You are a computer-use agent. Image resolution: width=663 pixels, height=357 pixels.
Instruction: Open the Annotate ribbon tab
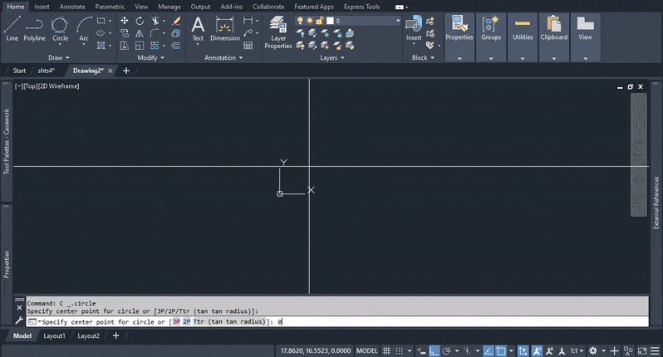pos(72,7)
